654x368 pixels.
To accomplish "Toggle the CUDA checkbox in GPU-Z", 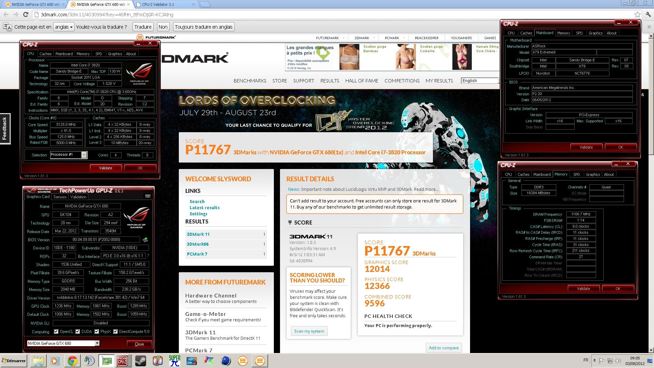I will point(78,332).
